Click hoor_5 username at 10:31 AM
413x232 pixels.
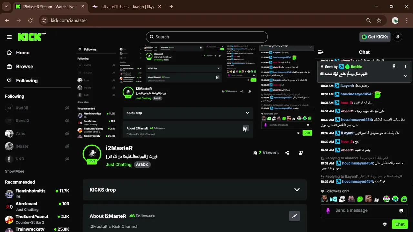[346, 103]
